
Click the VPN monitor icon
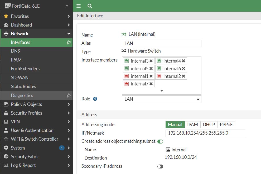click(6, 122)
